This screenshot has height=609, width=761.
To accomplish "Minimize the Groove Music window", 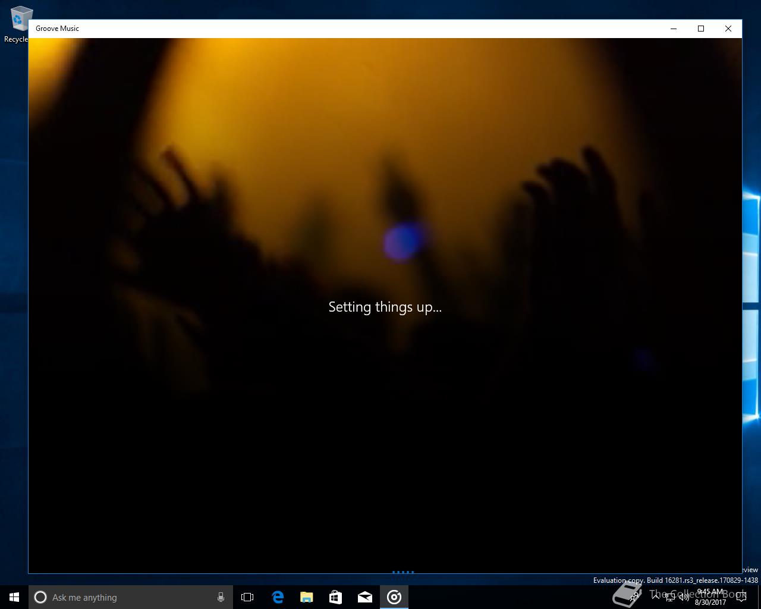I will [674, 29].
